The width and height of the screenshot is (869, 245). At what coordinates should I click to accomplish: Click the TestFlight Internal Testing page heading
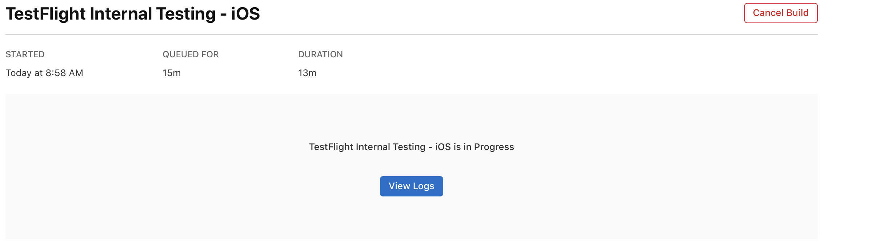pyautogui.click(x=133, y=14)
